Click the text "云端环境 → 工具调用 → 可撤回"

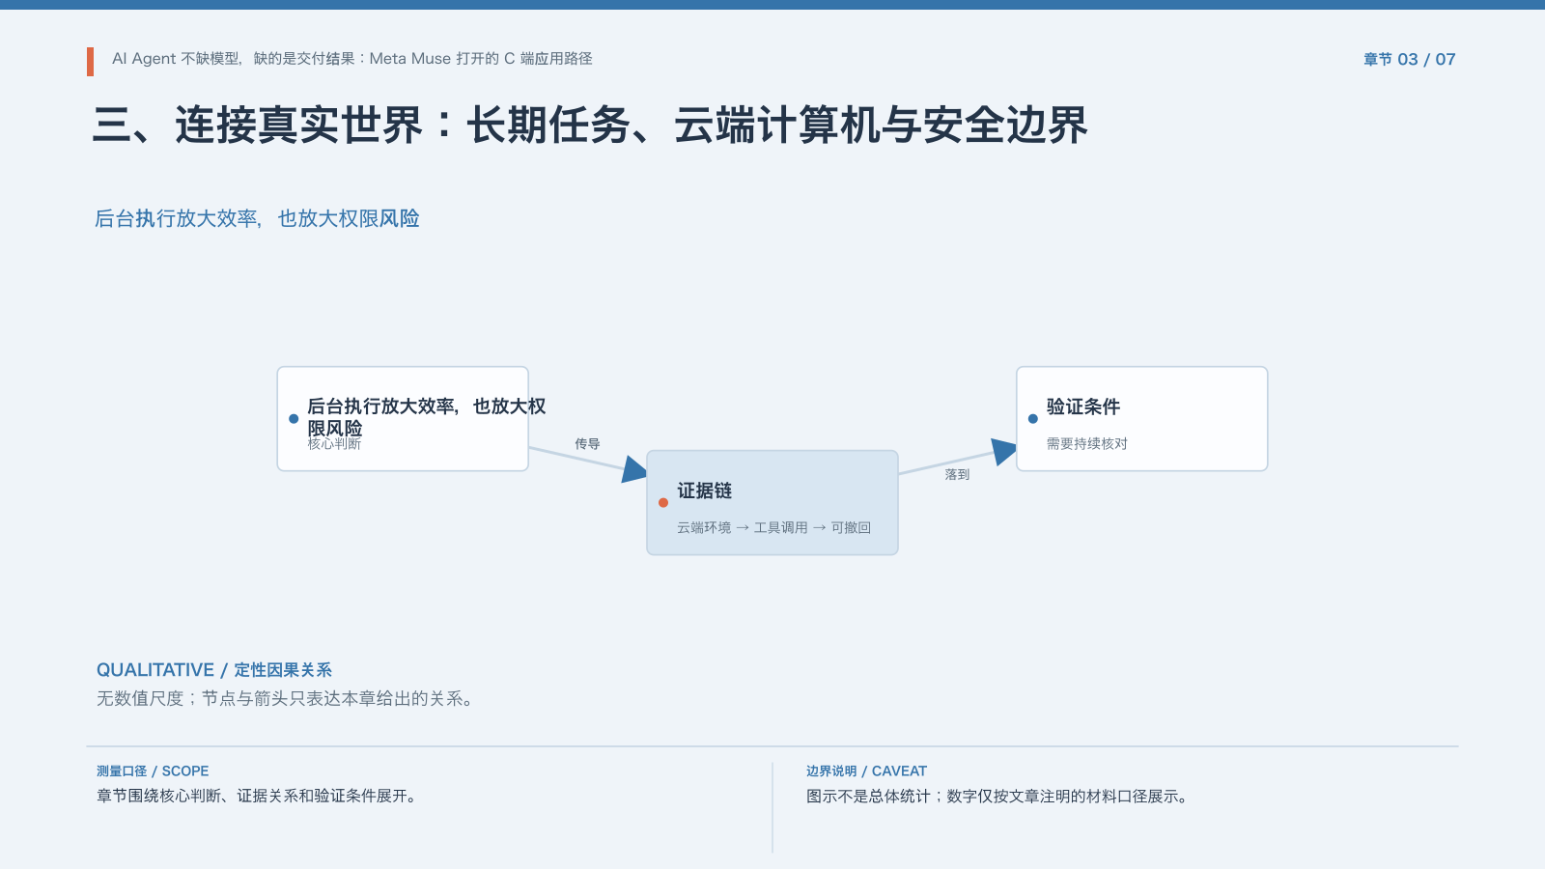773,528
